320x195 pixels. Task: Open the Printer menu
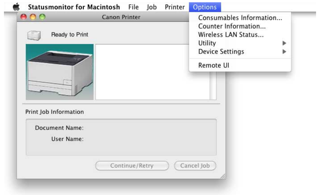175,7
